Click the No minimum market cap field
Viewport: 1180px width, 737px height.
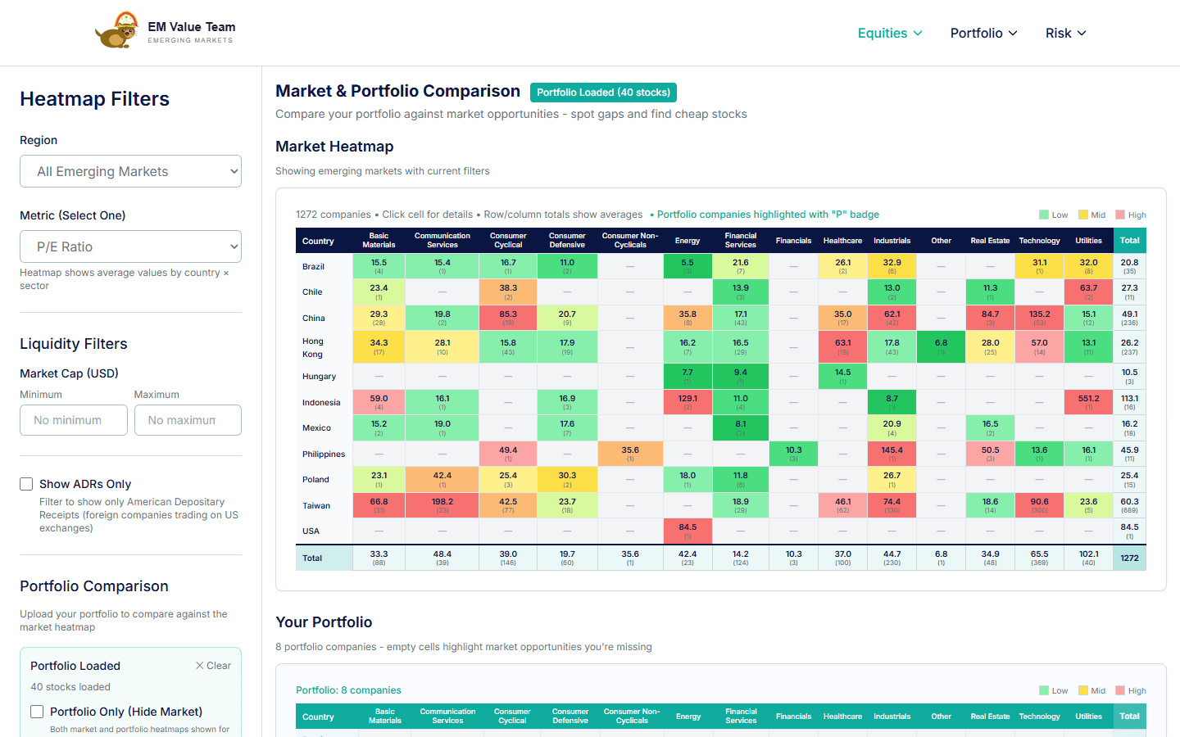(x=73, y=419)
